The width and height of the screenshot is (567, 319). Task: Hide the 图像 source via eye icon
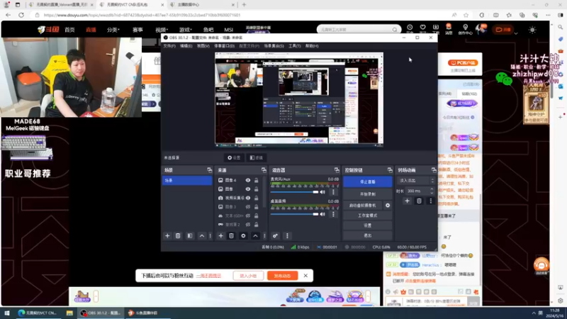(248, 189)
